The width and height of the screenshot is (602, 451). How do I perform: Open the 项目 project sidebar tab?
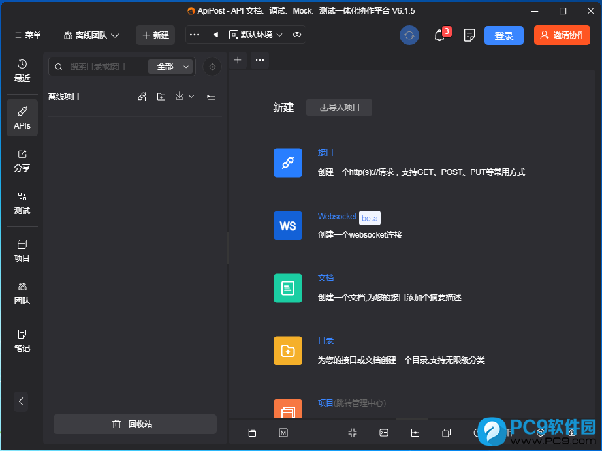(x=22, y=251)
